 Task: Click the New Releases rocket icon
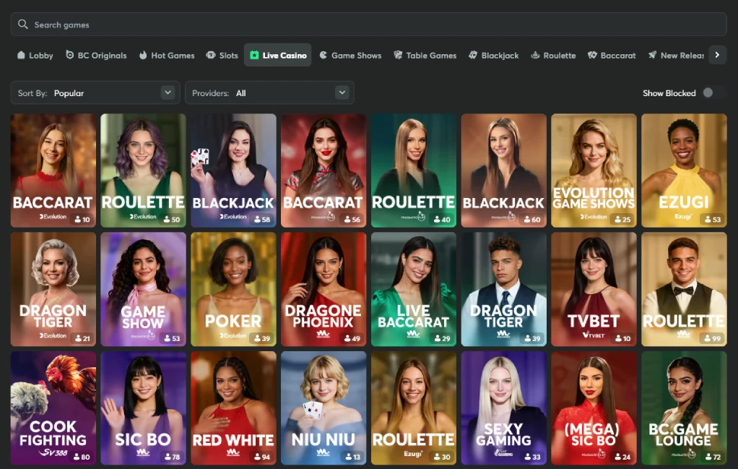coord(652,55)
